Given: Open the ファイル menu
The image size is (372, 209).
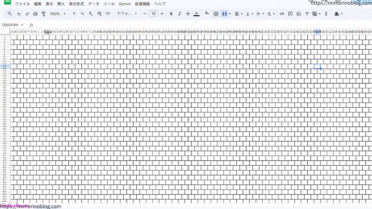Looking at the screenshot, I should (22, 4).
